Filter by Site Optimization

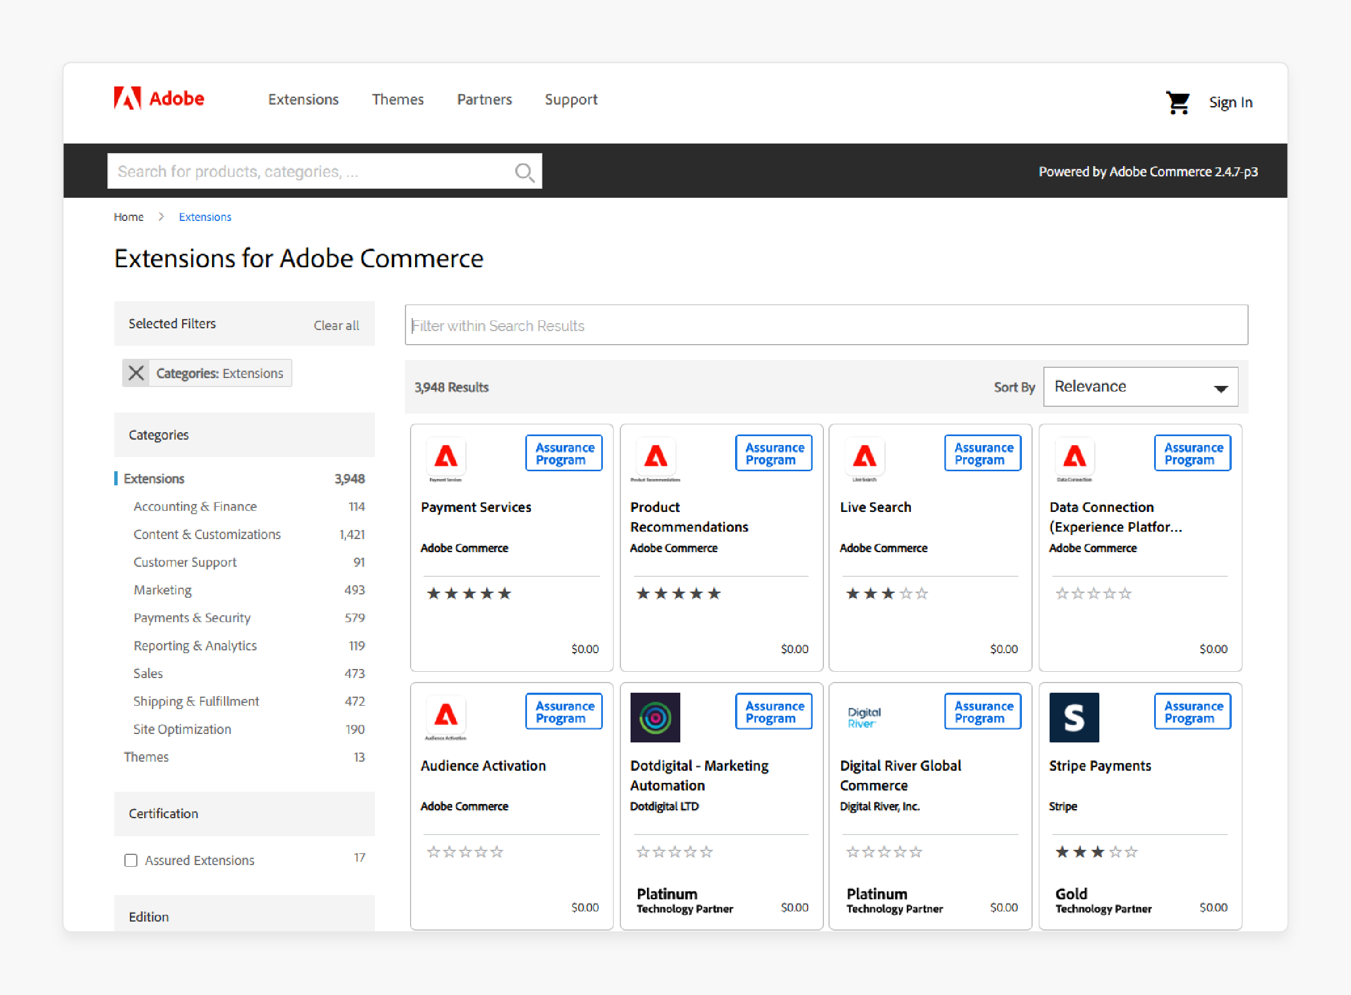(182, 729)
